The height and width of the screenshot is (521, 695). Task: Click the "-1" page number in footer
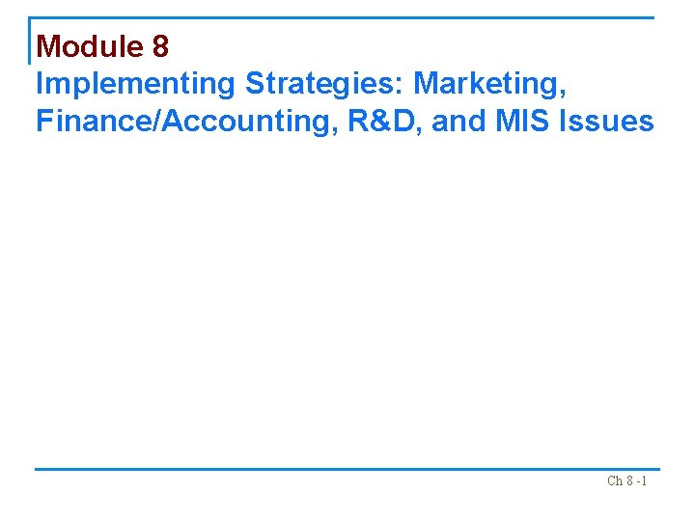tap(641, 480)
